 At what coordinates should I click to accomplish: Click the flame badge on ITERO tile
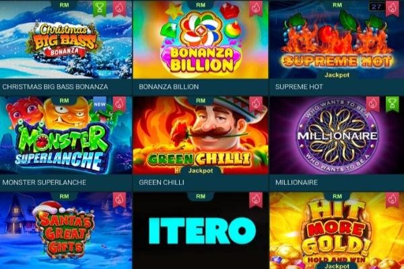click(x=256, y=200)
